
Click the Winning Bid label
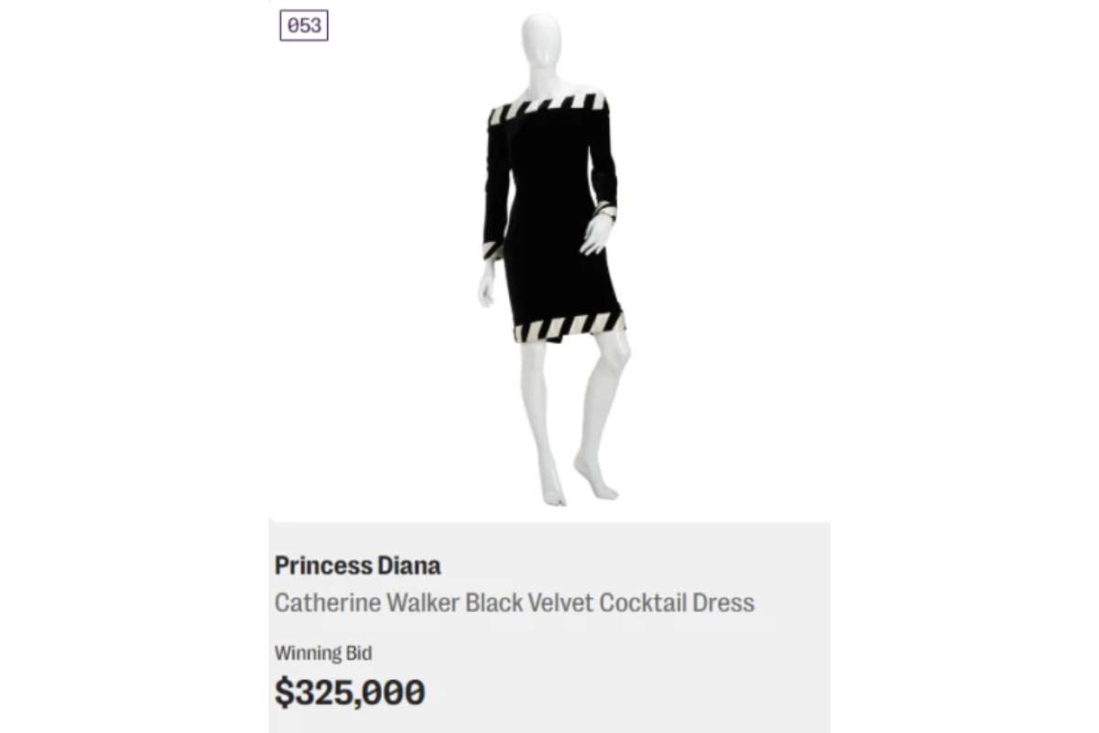322,653
